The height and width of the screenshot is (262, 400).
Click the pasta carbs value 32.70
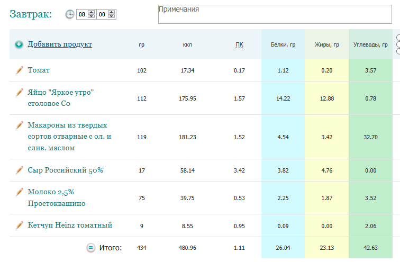[370, 137]
